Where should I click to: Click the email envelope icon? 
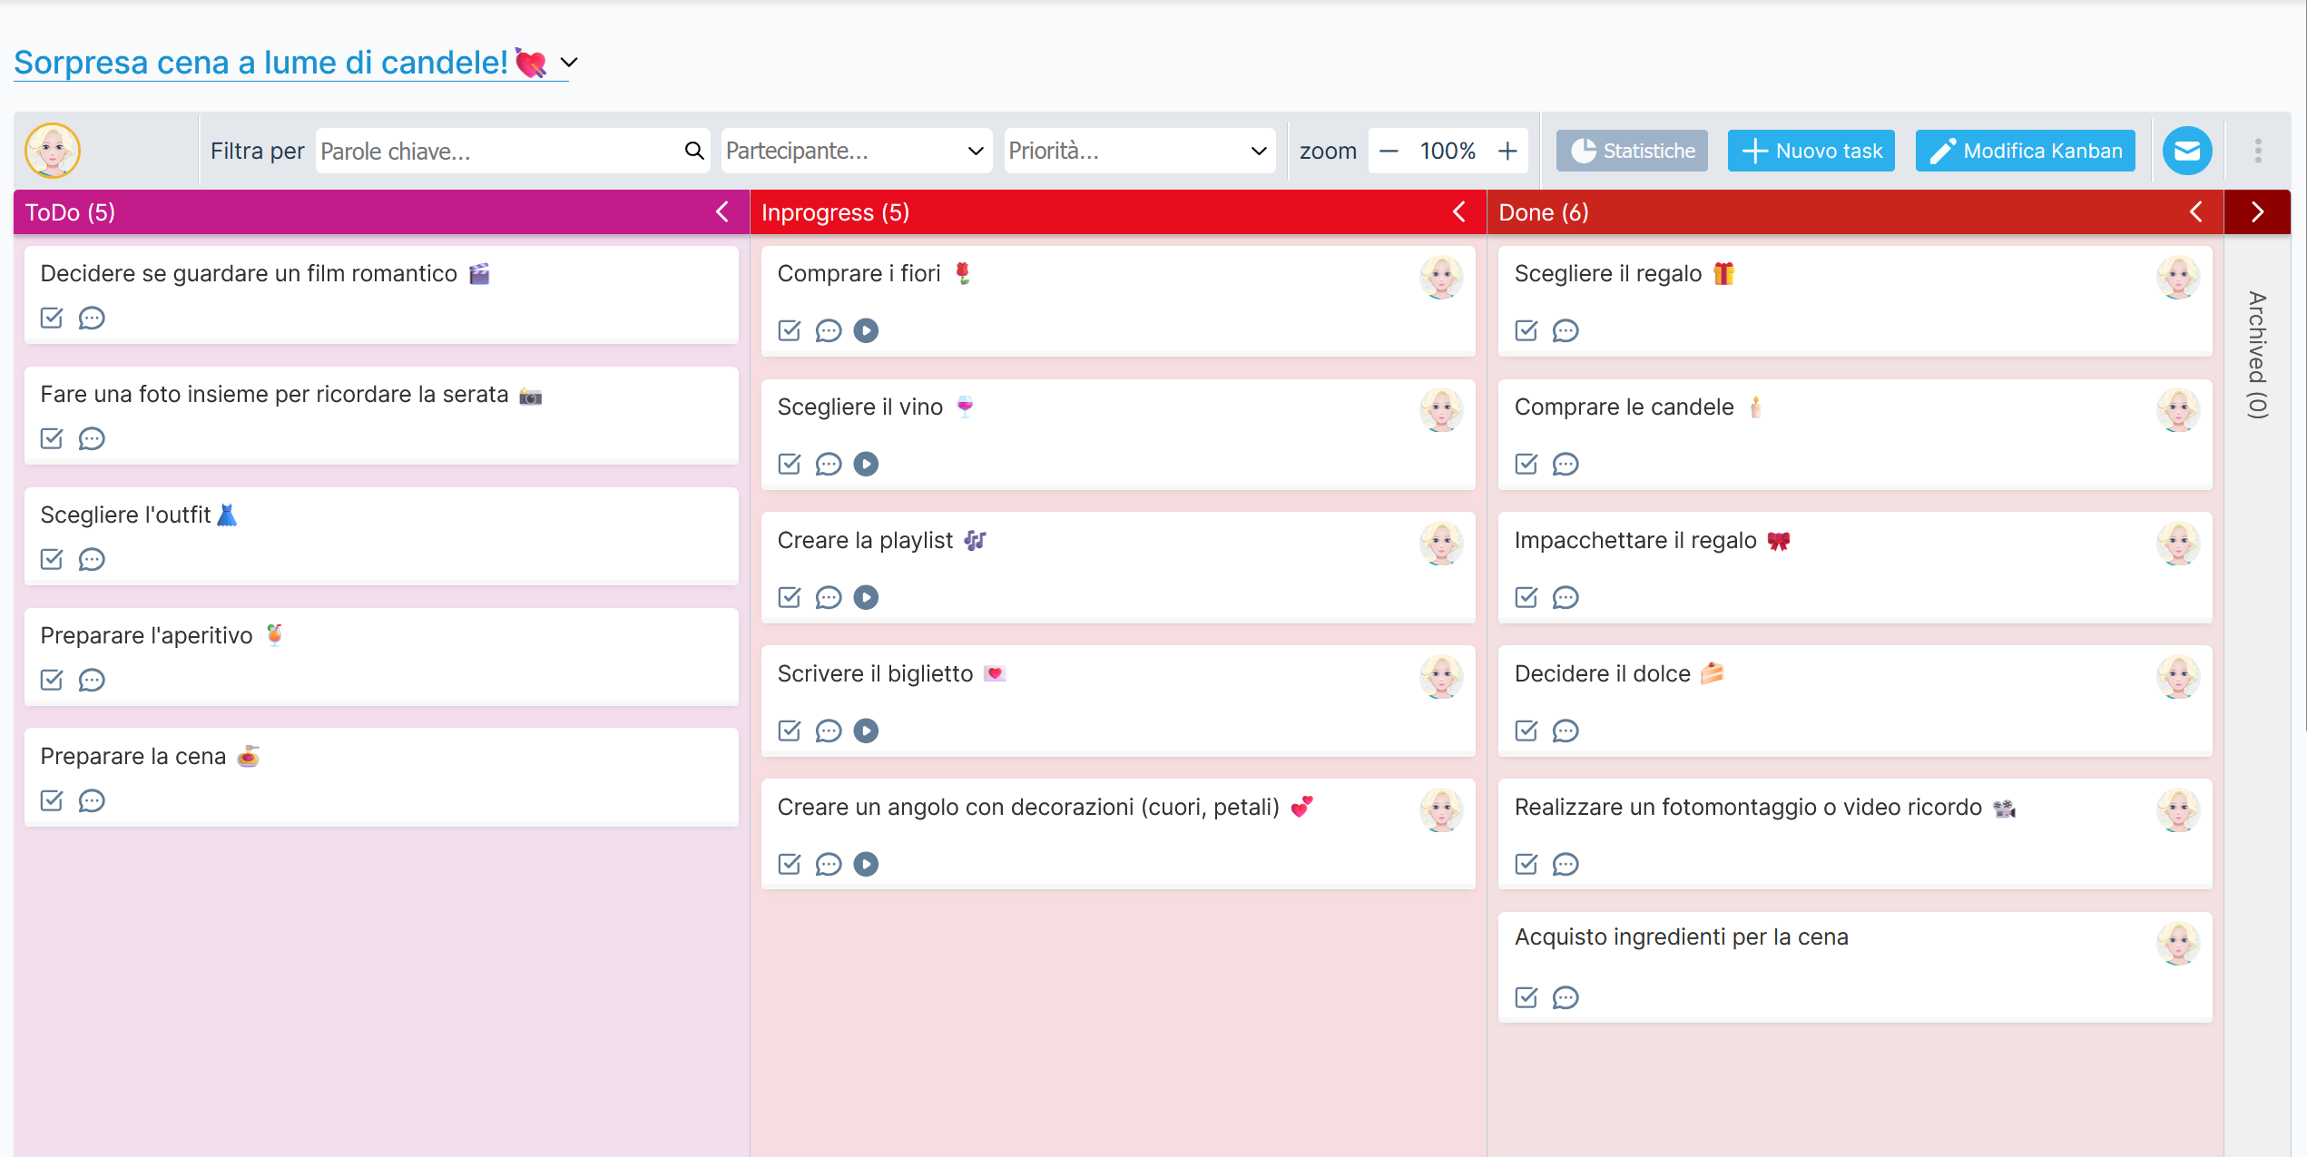pyautogui.click(x=2187, y=150)
